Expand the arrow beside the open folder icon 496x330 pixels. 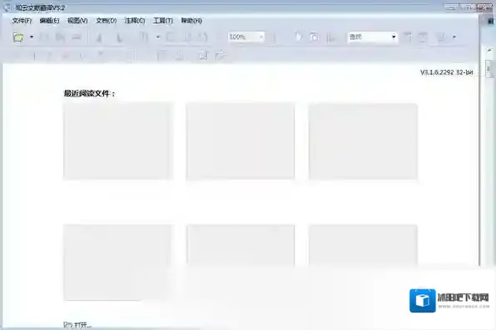pos(32,37)
